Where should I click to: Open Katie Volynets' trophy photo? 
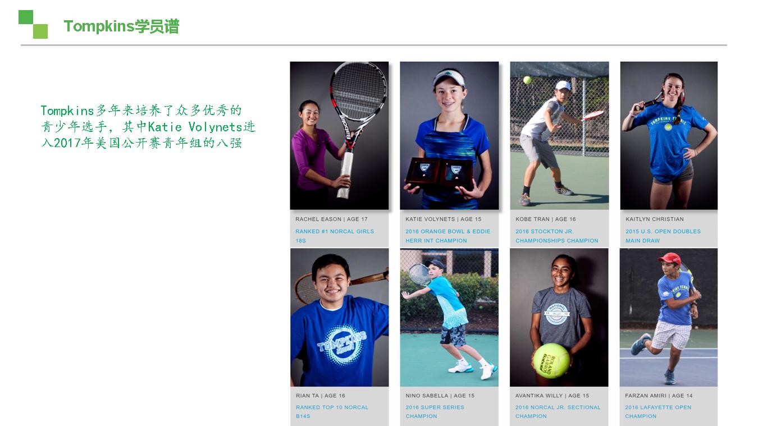tap(449, 135)
